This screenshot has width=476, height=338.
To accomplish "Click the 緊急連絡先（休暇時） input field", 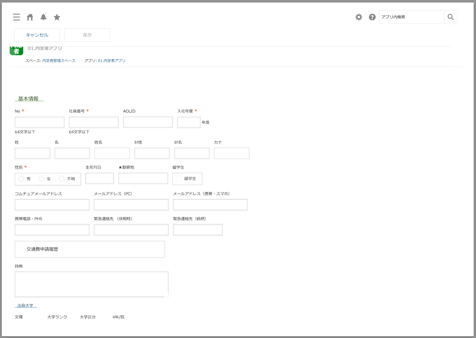I will coord(131,230).
